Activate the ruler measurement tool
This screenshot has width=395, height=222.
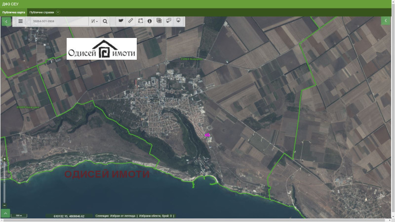click(x=130, y=21)
